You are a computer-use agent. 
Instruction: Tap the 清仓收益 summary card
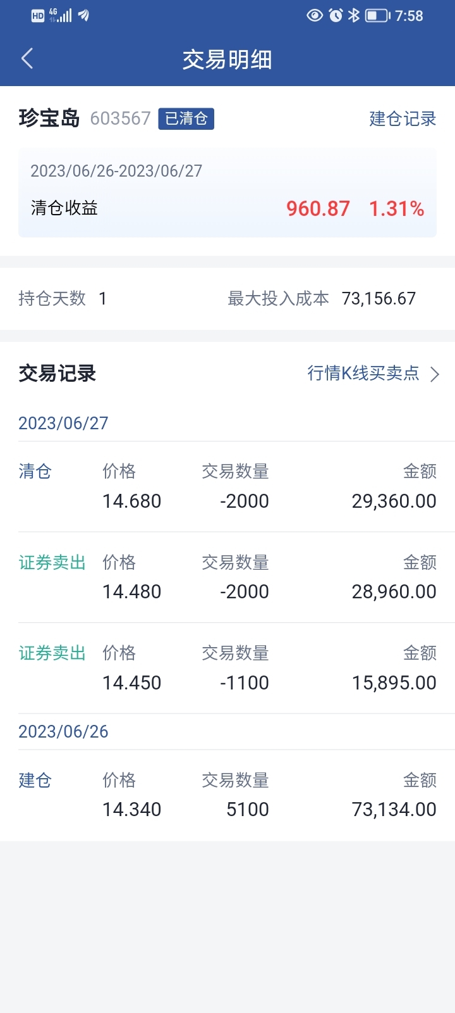(x=227, y=193)
